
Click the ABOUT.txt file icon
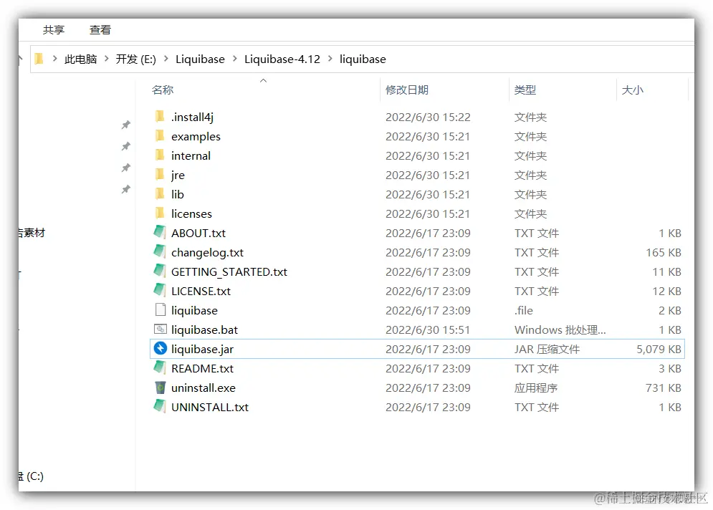160,232
